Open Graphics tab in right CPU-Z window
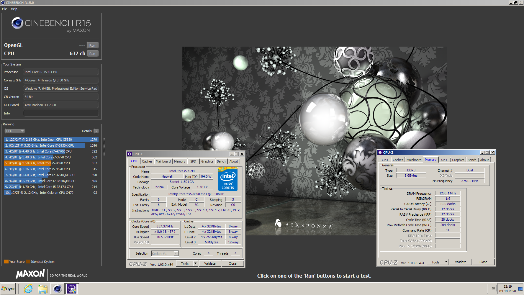This screenshot has height=295, width=524. coord(458,160)
